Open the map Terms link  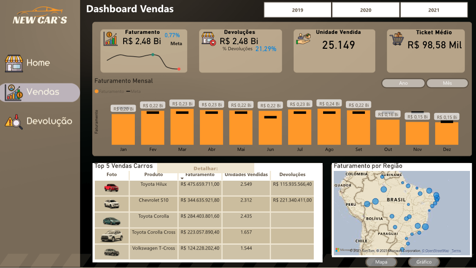[x=456, y=251]
